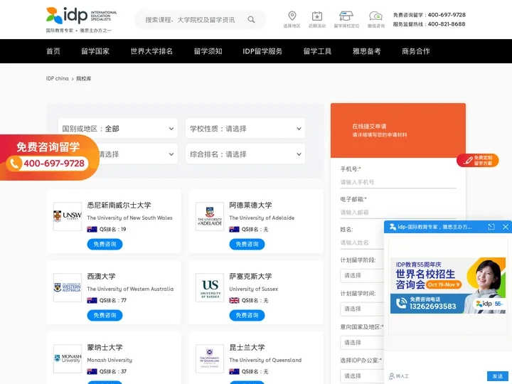Focus the 电子邮箱 email input
The width and height of the screenshot is (512, 384).
(x=398, y=212)
